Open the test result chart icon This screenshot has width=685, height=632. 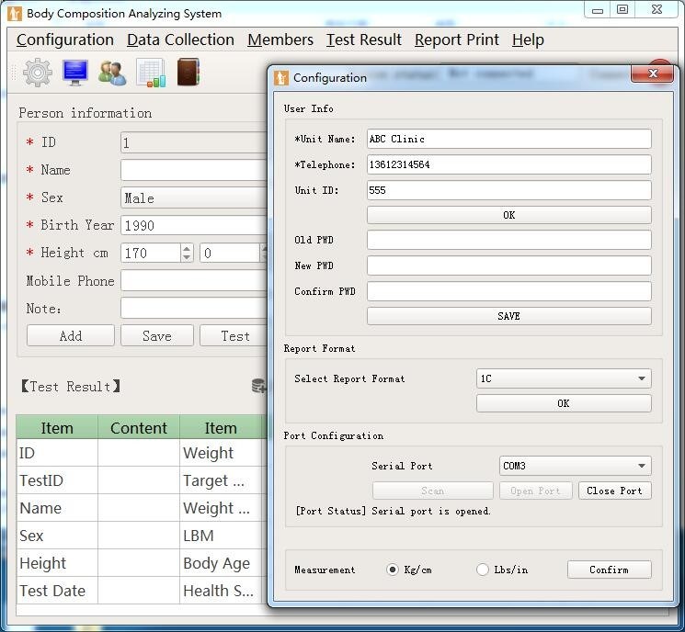(150, 73)
